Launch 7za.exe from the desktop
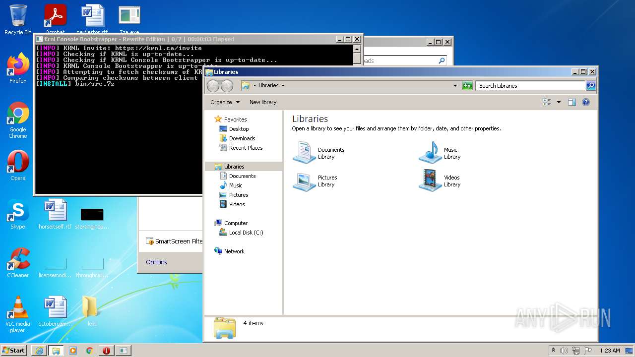Screen dimensions: 635x357 (129, 19)
